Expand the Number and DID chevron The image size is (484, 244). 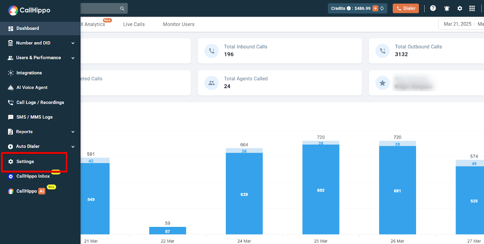[x=73, y=43]
